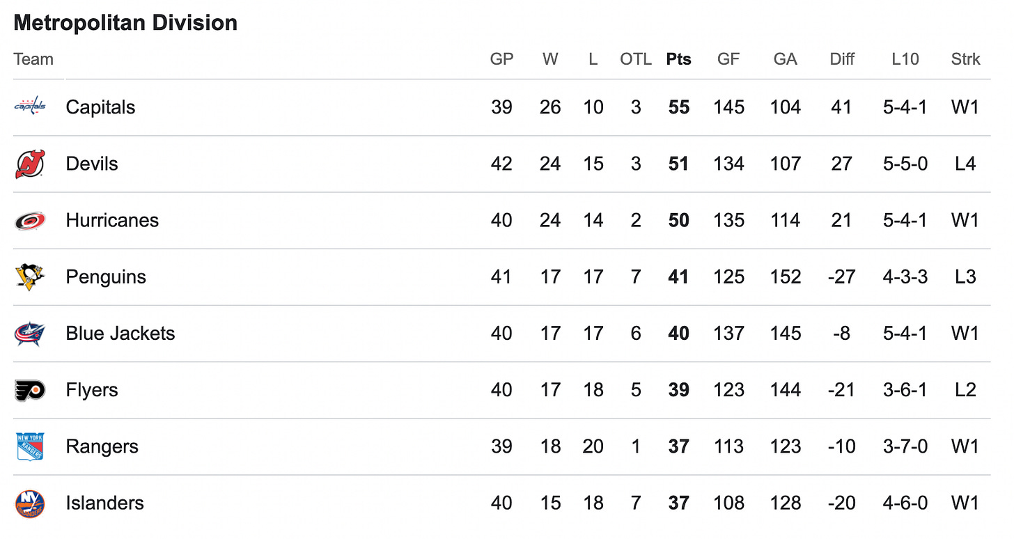Viewport: 1014px width, 539px height.
Task: Click the Diff column header
Action: click(842, 59)
